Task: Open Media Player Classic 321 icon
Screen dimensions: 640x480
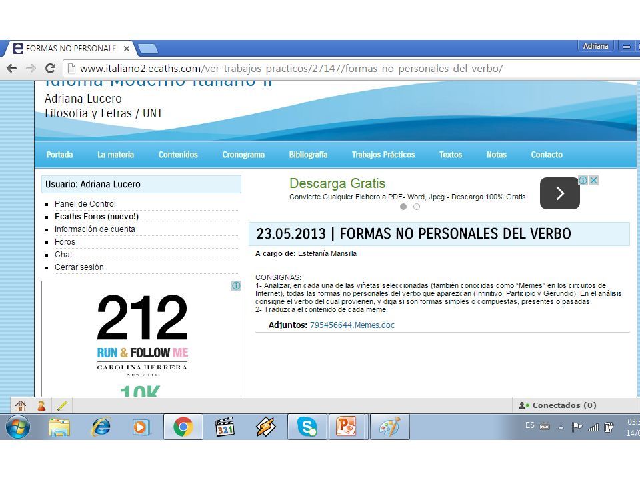Action: click(x=225, y=427)
